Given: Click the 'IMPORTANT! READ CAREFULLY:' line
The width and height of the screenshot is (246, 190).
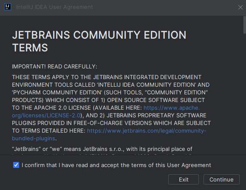Looking at the screenshot, I should (54, 67).
